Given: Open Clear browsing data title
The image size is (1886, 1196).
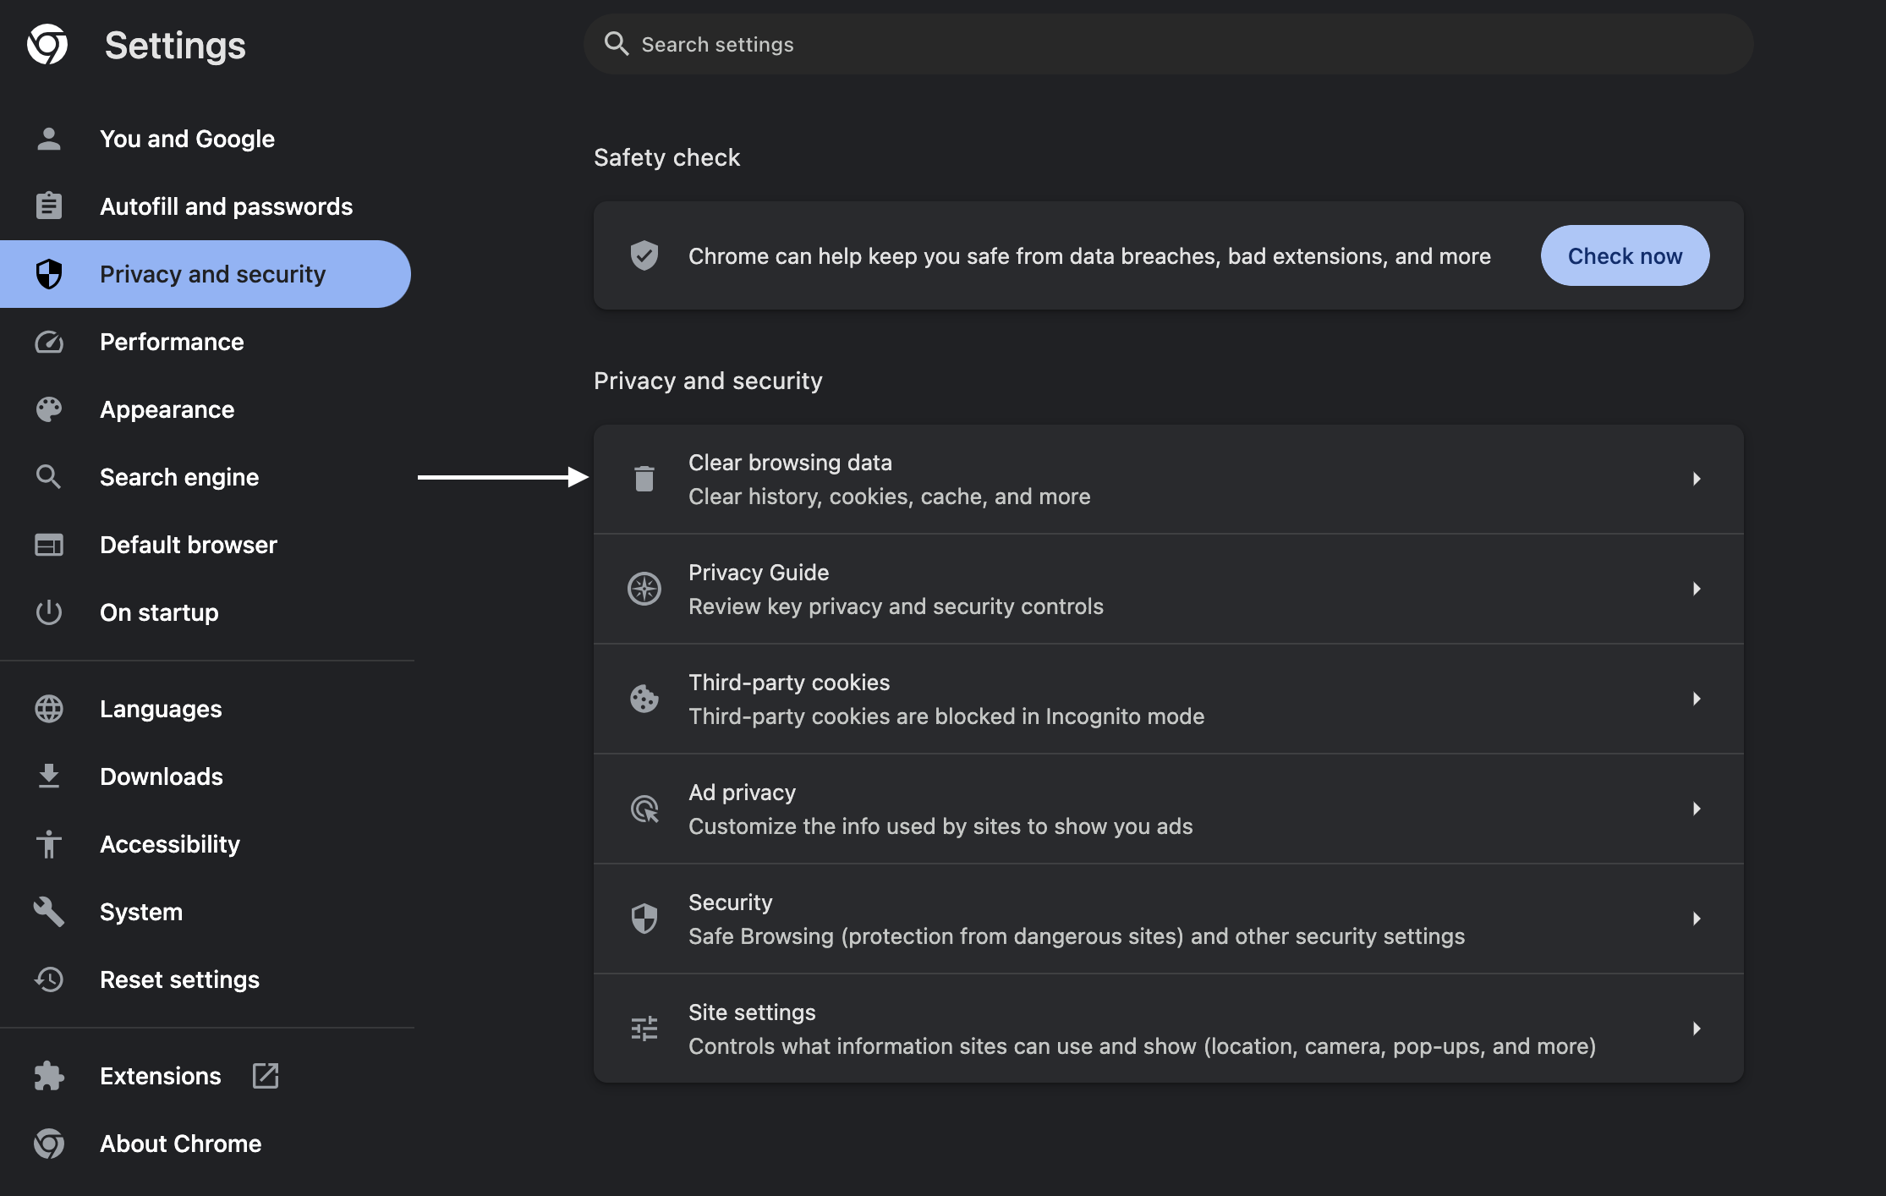Looking at the screenshot, I should point(790,463).
